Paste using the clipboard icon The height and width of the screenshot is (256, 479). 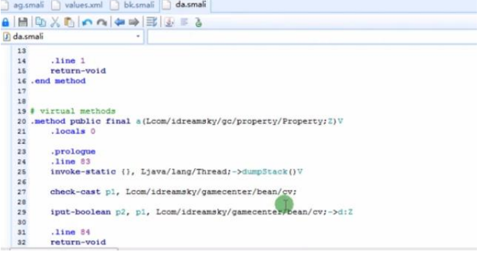[x=69, y=22]
